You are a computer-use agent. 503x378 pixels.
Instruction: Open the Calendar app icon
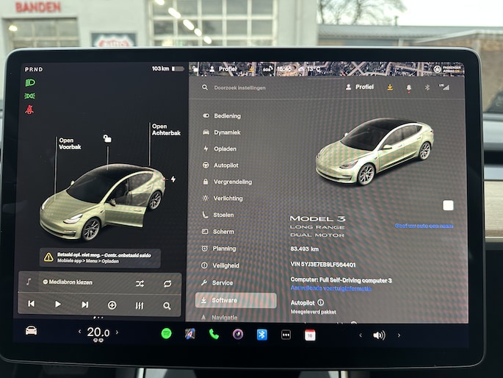[x=310, y=335]
